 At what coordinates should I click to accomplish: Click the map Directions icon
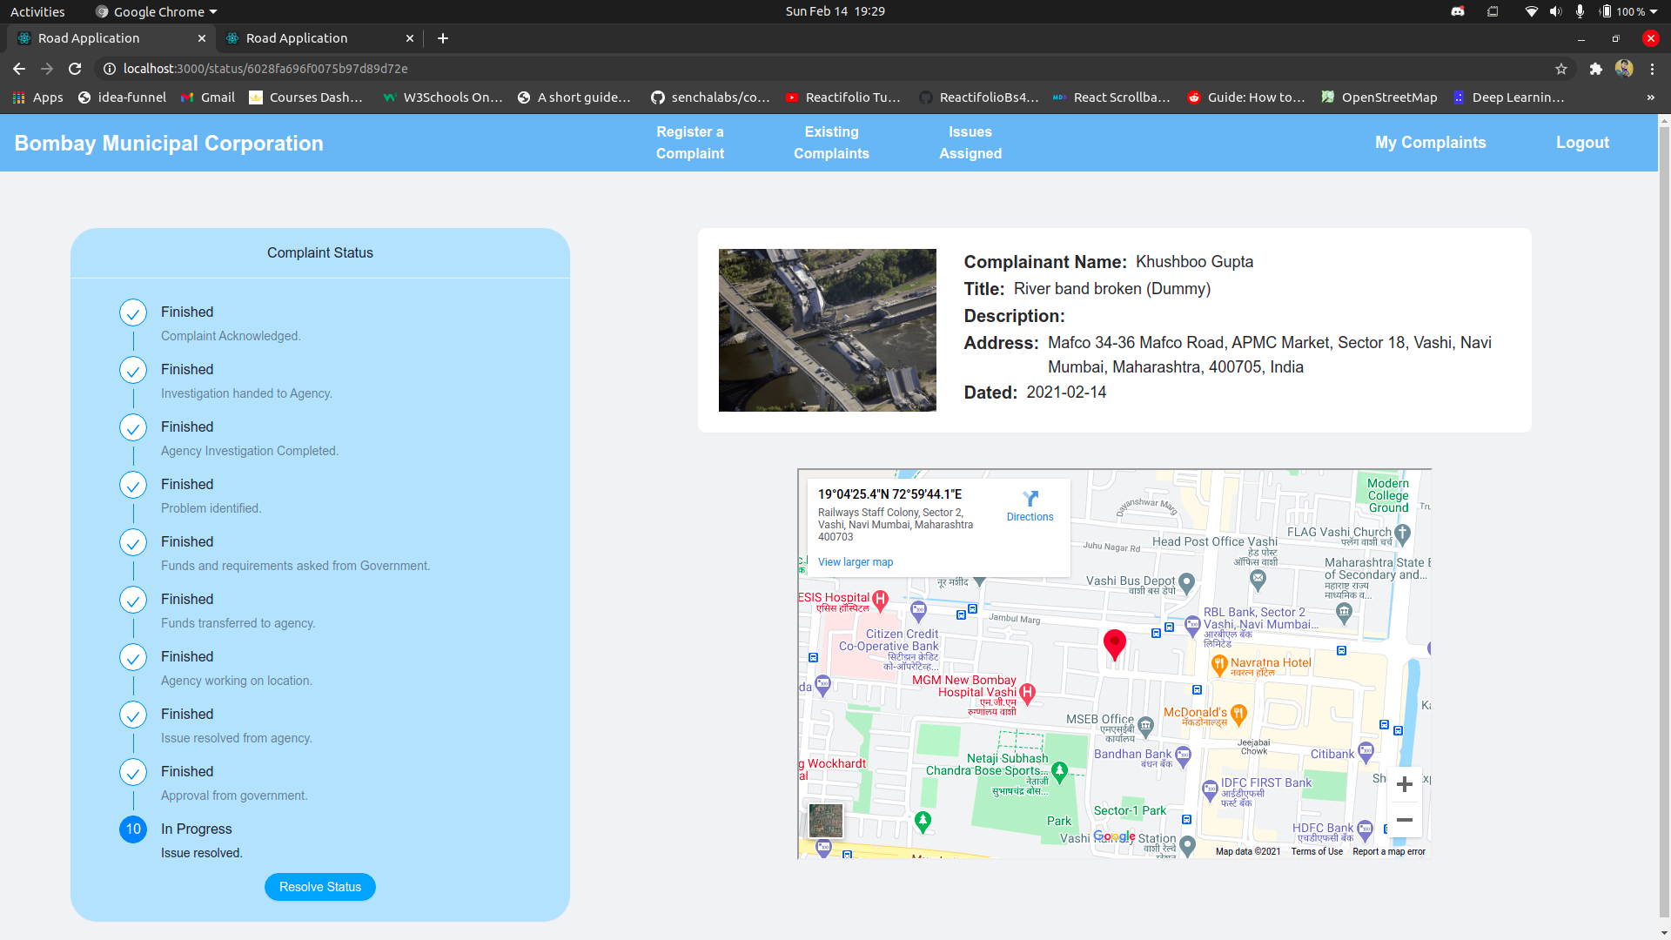[x=1030, y=500]
